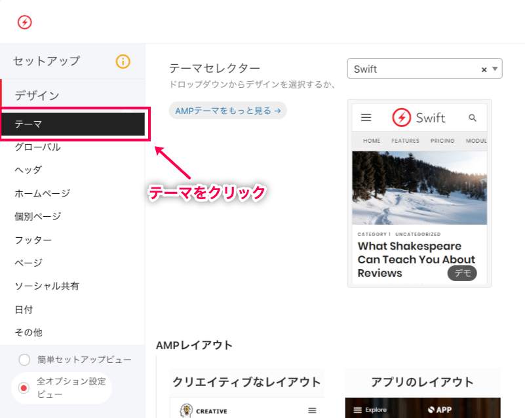Click the UNCATEGORIZED label in preview
Viewport: 525px width, 418px height.
418,235
